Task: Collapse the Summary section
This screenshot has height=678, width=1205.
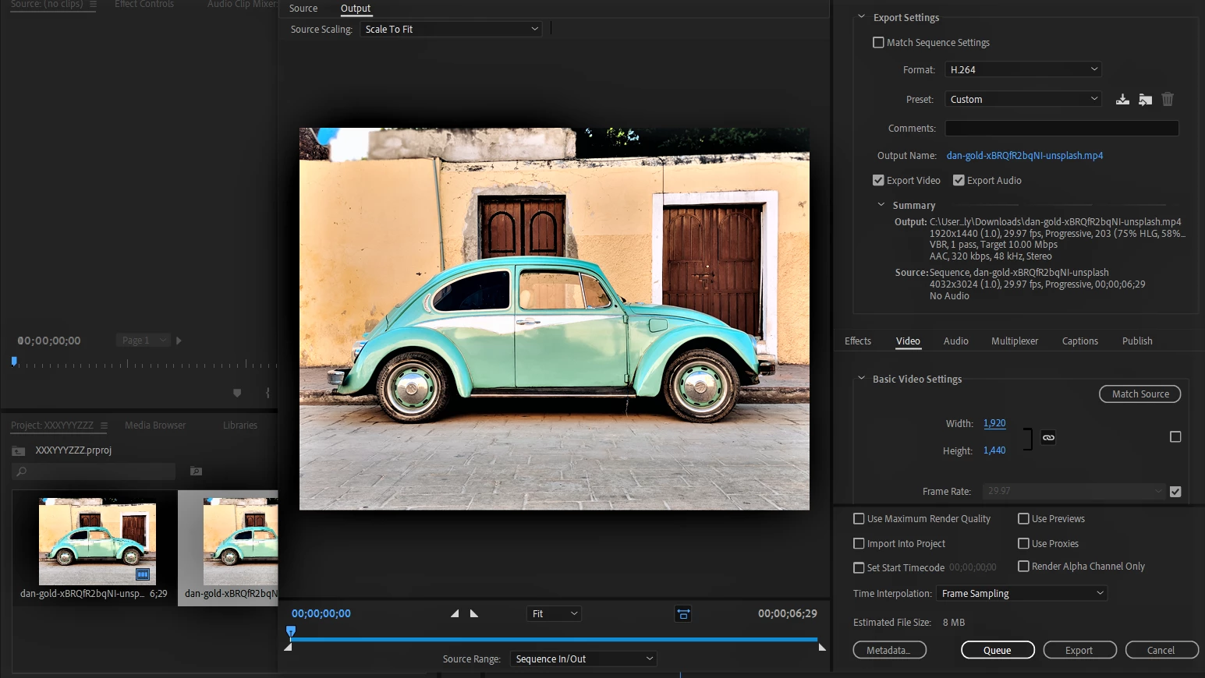Action: [x=881, y=206]
